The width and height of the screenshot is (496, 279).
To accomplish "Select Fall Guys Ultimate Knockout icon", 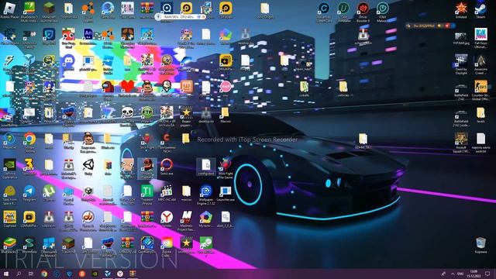I will (480, 34).
